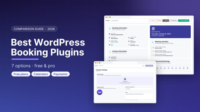Click the Upload Image link
200x112 pixels.
[x=125, y=81]
